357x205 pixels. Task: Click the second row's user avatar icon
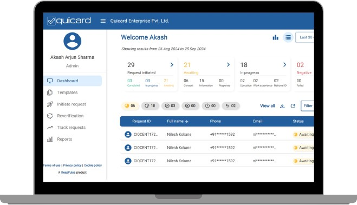tap(128, 148)
